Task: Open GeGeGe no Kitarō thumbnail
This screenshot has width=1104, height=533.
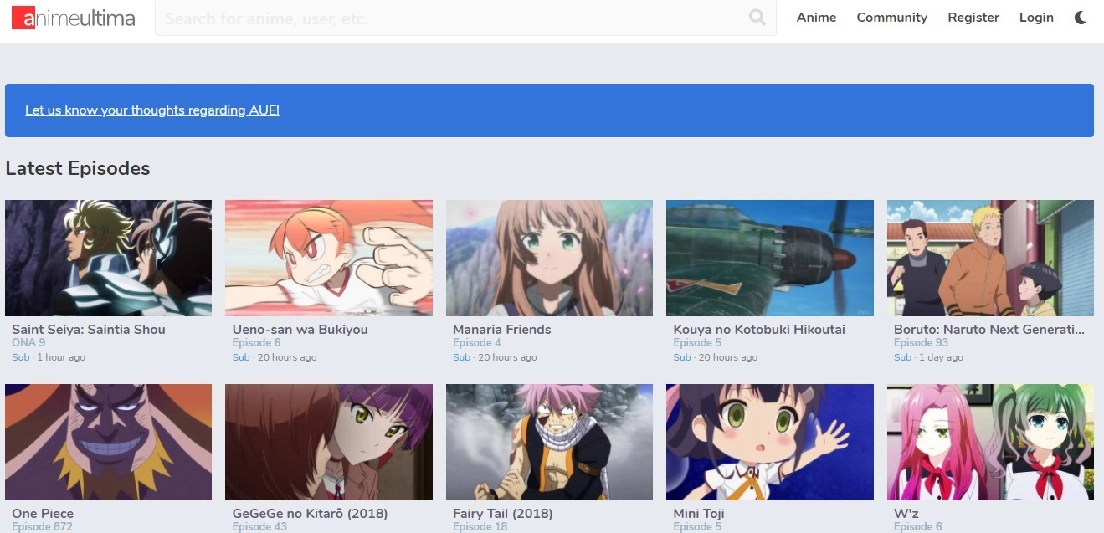Action: [x=329, y=442]
